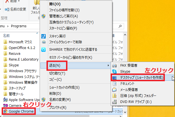The image size is (175, 117).
Task: Select タスク バーからピン留めを外す(K)
Action: click(x=76, y=58)
